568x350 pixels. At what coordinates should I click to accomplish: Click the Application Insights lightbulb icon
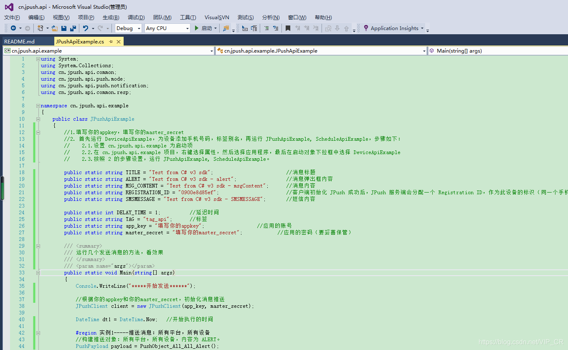[x=366, y=28]
